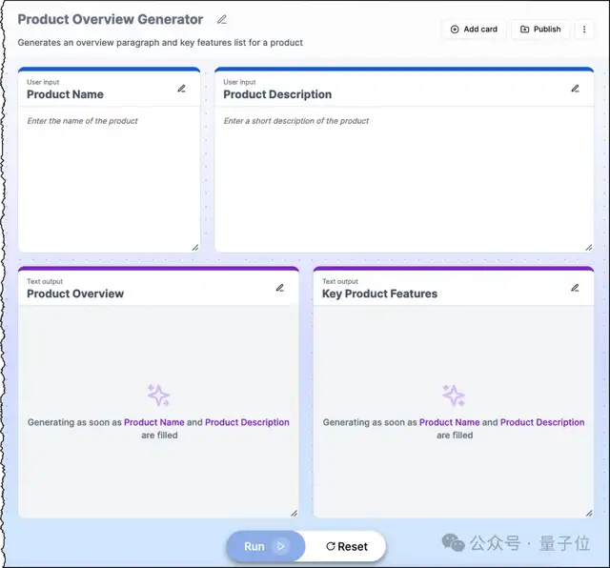Click the sparkle icon in Product Overview card
Viewport: 610px width, 568px height.
[x=158, y=396]
